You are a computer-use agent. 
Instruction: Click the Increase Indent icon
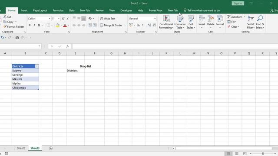95,25
